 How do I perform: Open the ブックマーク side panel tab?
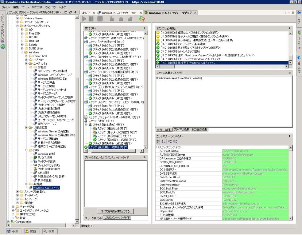click(299, 40)
